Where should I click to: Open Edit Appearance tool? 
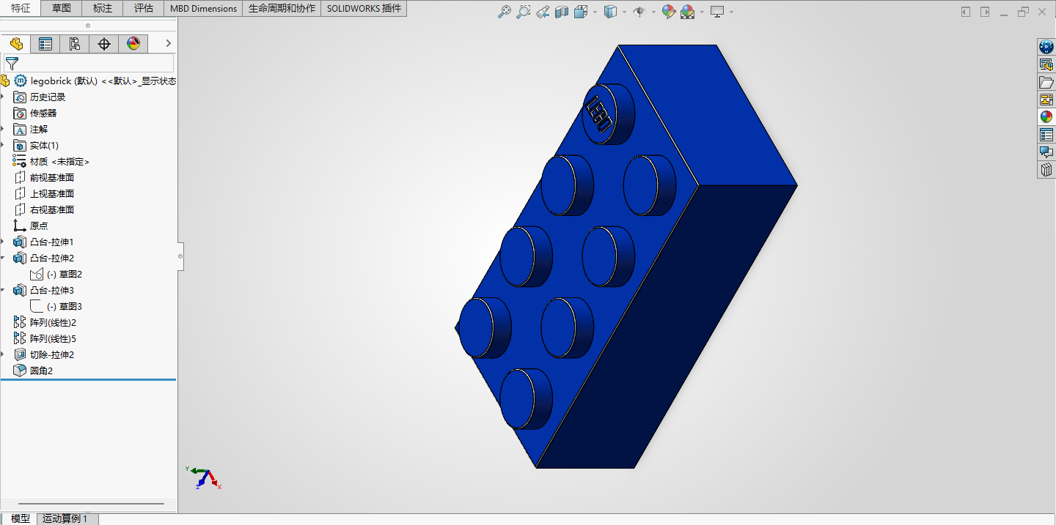668,12
